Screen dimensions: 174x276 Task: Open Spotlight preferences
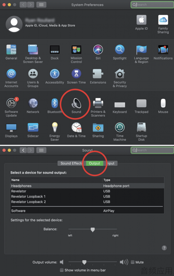pos(120,52)
